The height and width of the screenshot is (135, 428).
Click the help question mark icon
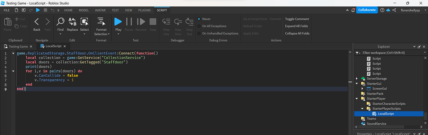point(382,10)
